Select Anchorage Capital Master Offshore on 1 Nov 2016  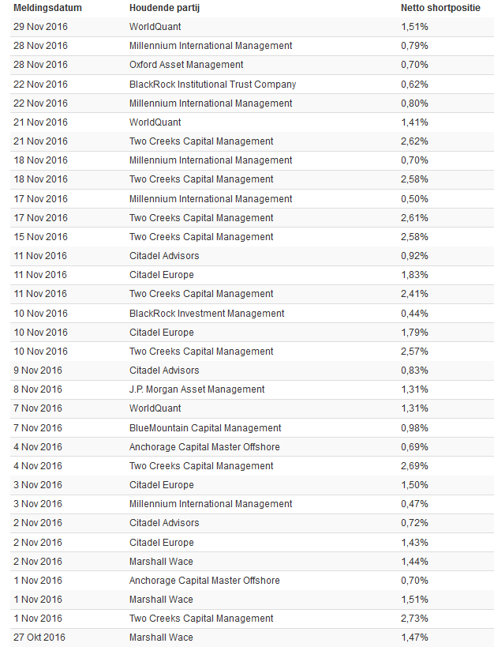click(x=204, y=581)
